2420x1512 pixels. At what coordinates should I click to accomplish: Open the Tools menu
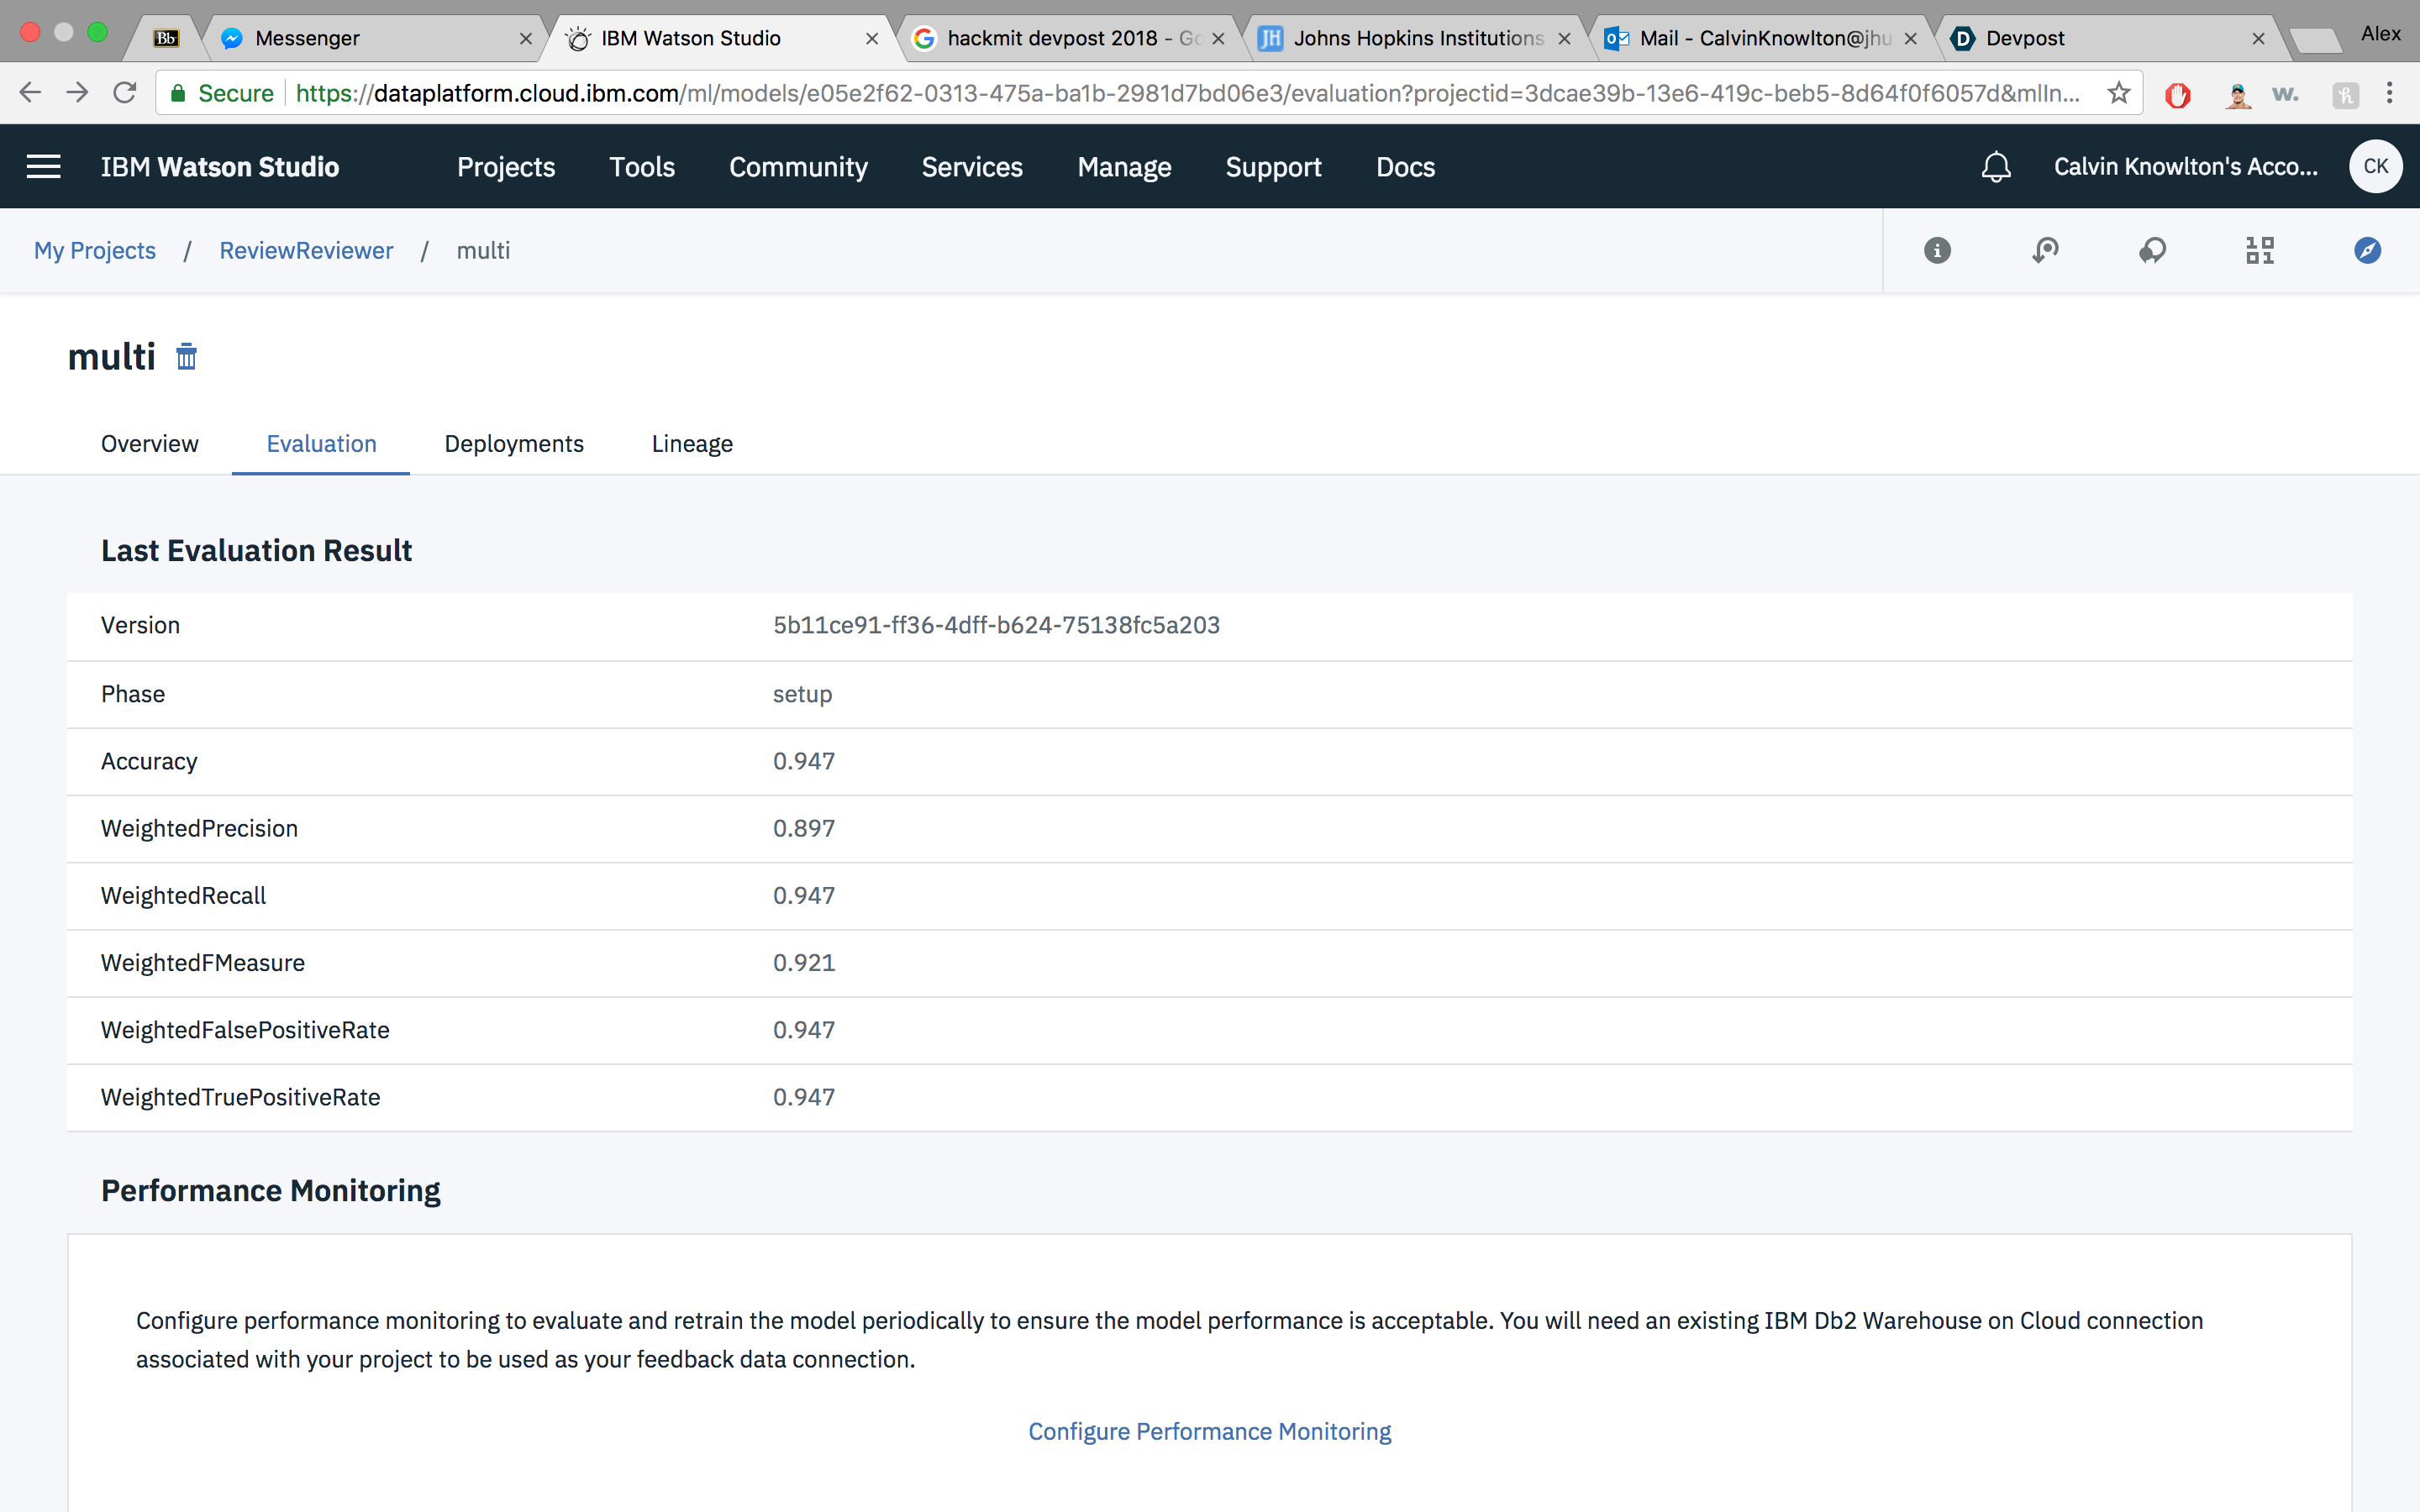(x=642, y=167)
